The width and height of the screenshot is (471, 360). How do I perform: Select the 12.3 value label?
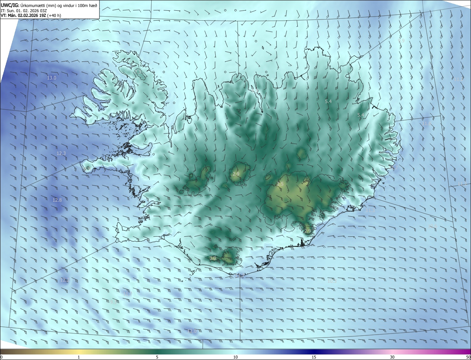point(61,153)
